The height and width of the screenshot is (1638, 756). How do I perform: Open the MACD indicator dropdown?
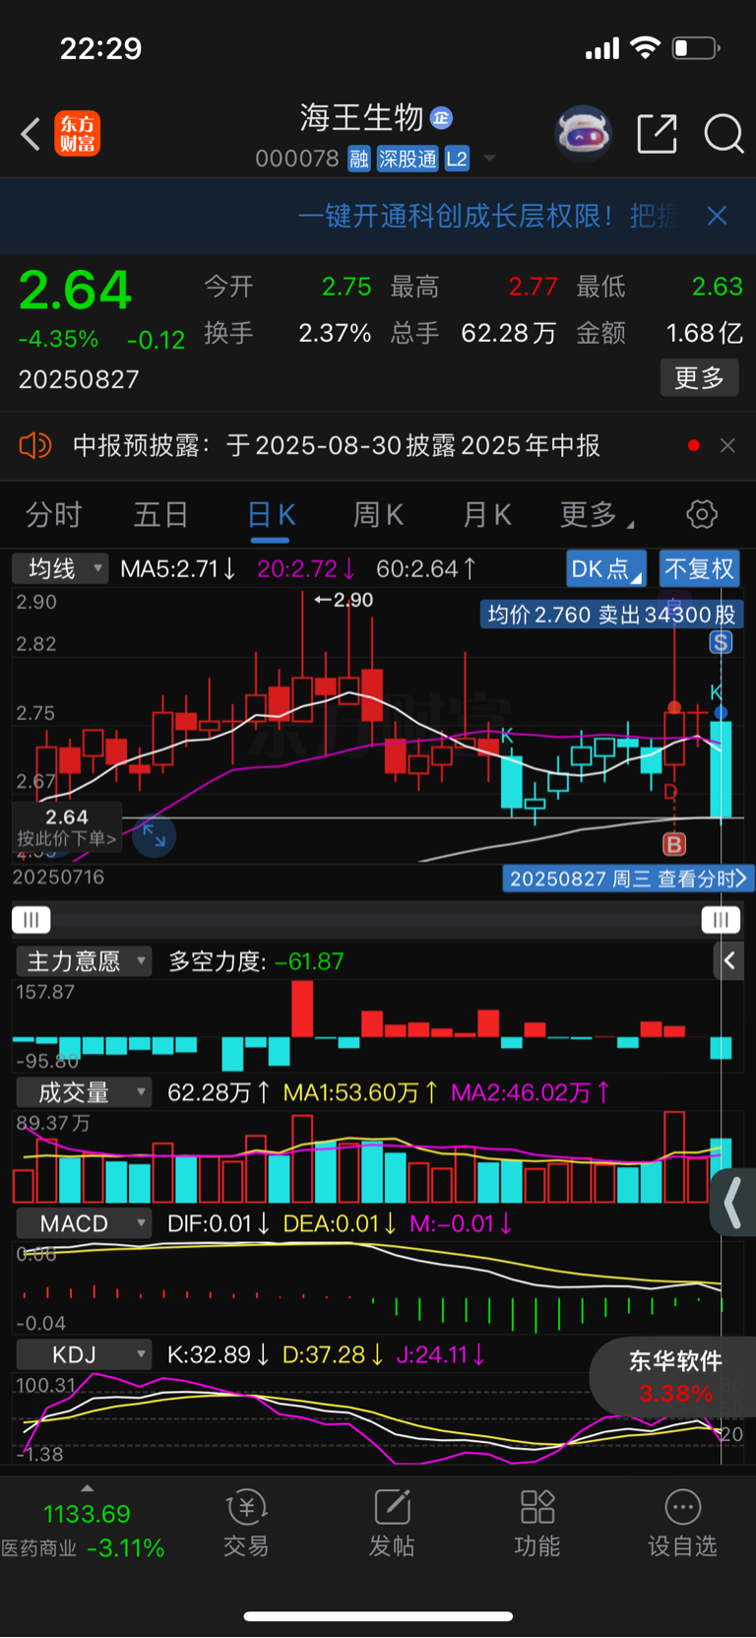[84, 1223]
